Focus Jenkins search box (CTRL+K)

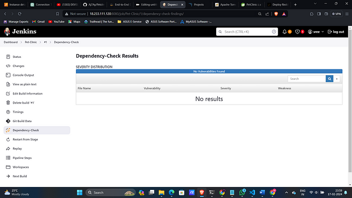[247, 32]
